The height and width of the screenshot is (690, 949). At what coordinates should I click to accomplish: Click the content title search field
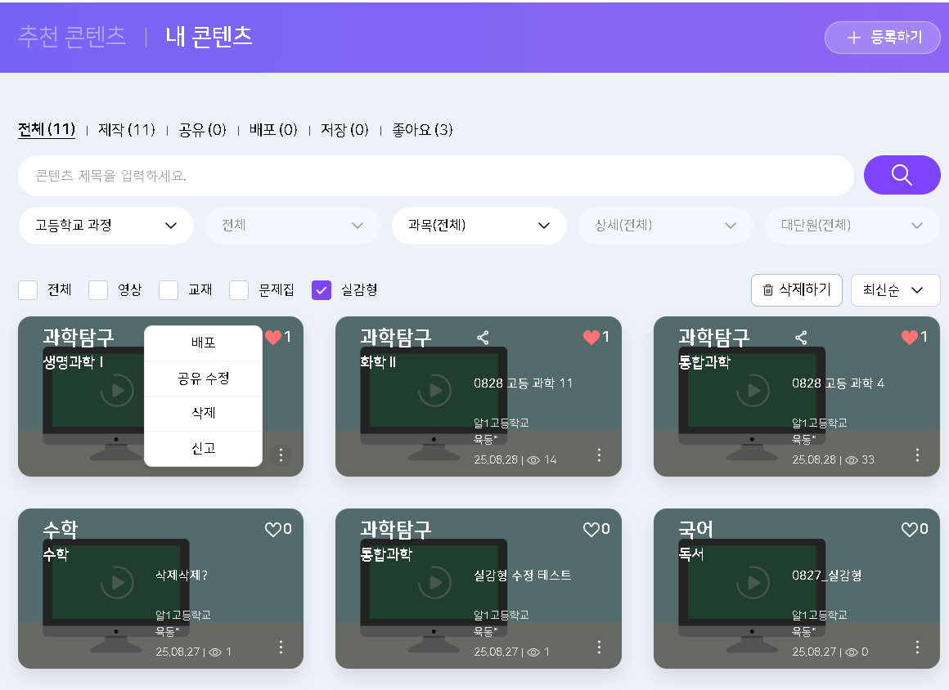coord(435,176)
